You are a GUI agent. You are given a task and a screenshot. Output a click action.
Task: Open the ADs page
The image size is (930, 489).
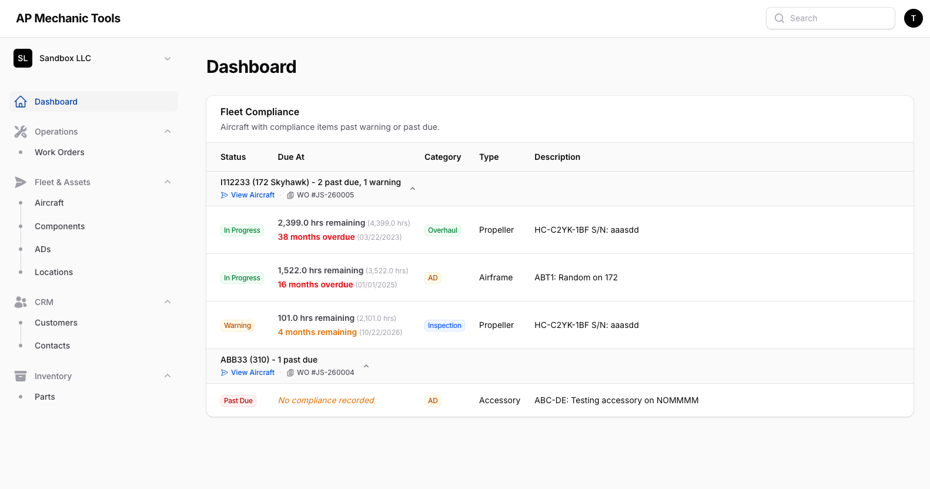pyautogui.click(x=43, y=249)
